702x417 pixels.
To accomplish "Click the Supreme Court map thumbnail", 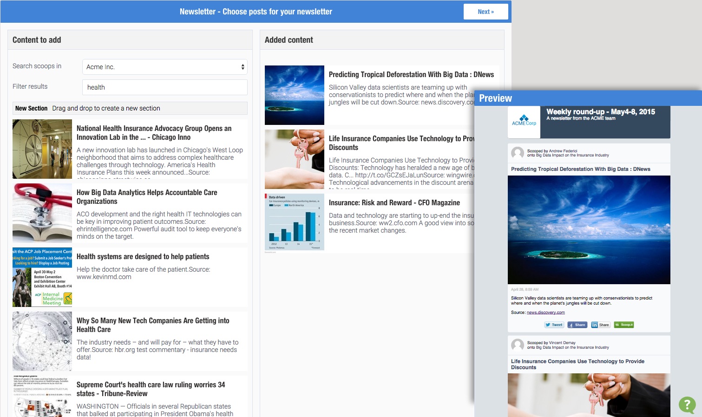I will click(x=42, y=396).
